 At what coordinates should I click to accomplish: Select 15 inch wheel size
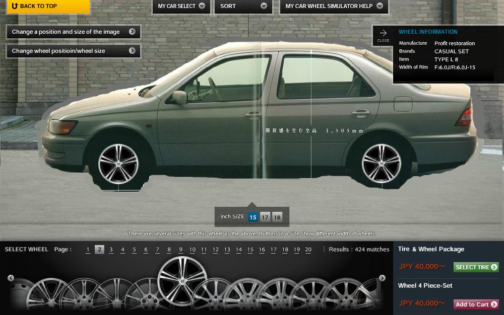click(x=253, y=217)
